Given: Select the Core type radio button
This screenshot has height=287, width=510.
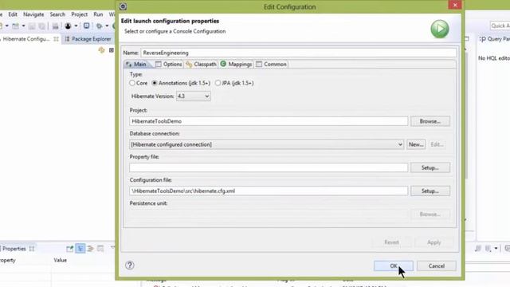Looking at the screenshot, I should tap(132, 83).
